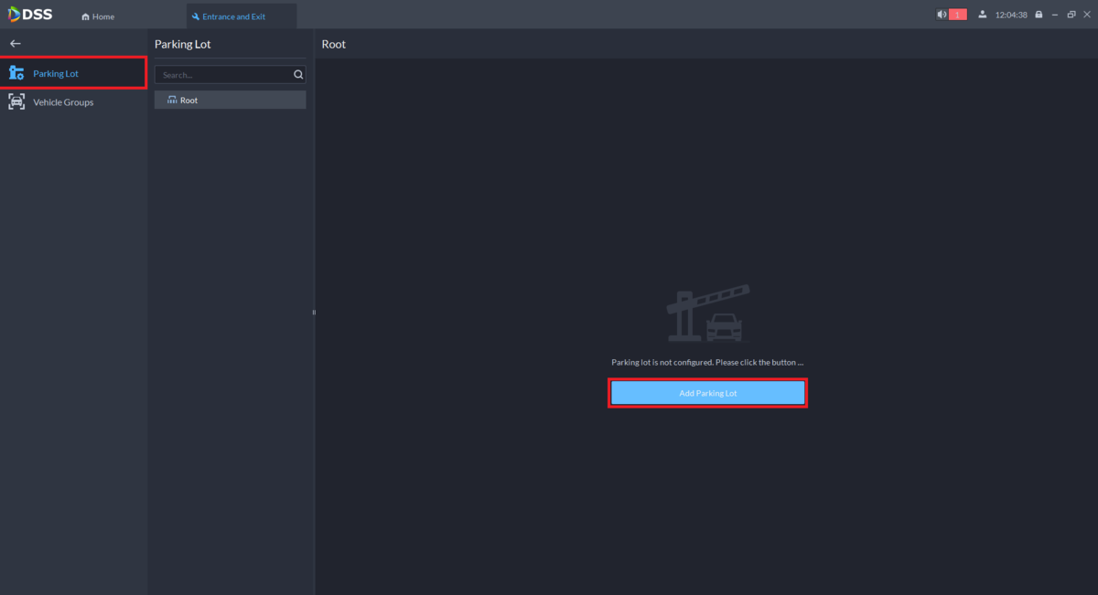Collapse the panel using the divider handle
The height and width of the screenshot is (595, 1098).
coord(314,313)
